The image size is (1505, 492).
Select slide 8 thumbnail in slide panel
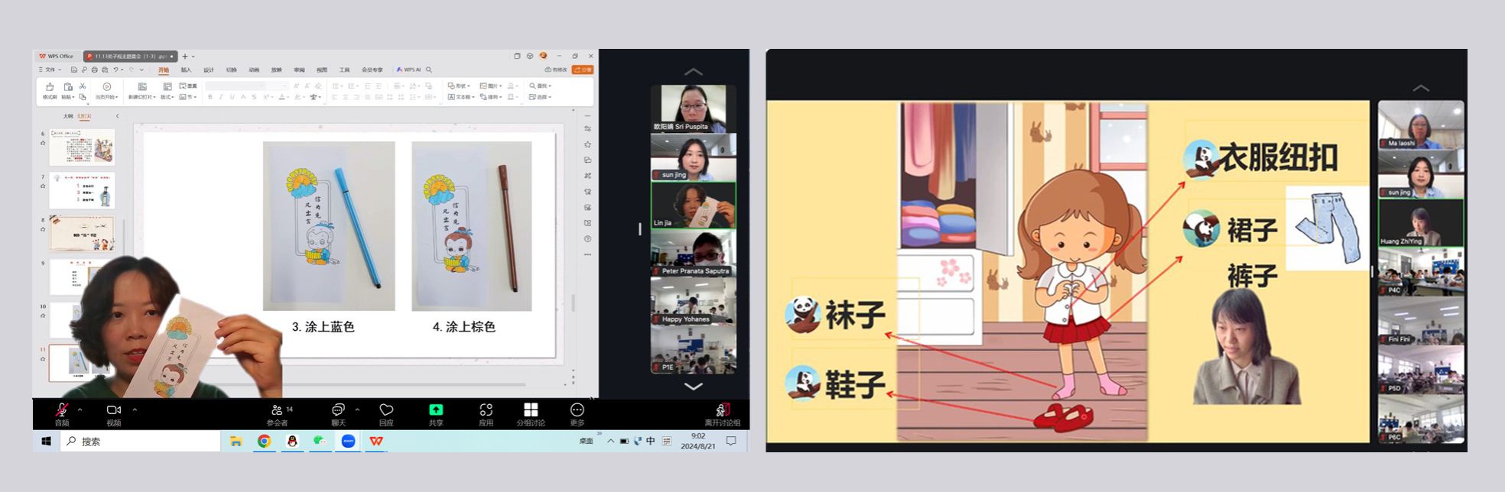82,234
